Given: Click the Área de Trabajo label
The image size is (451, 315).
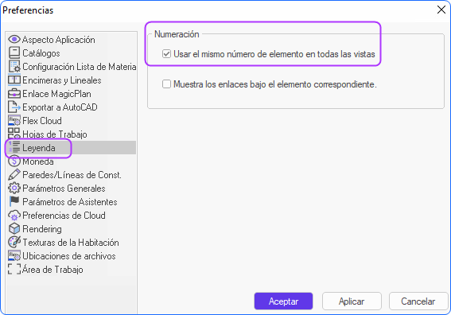Looking at the screenshot, I should [x=52, y=270].
